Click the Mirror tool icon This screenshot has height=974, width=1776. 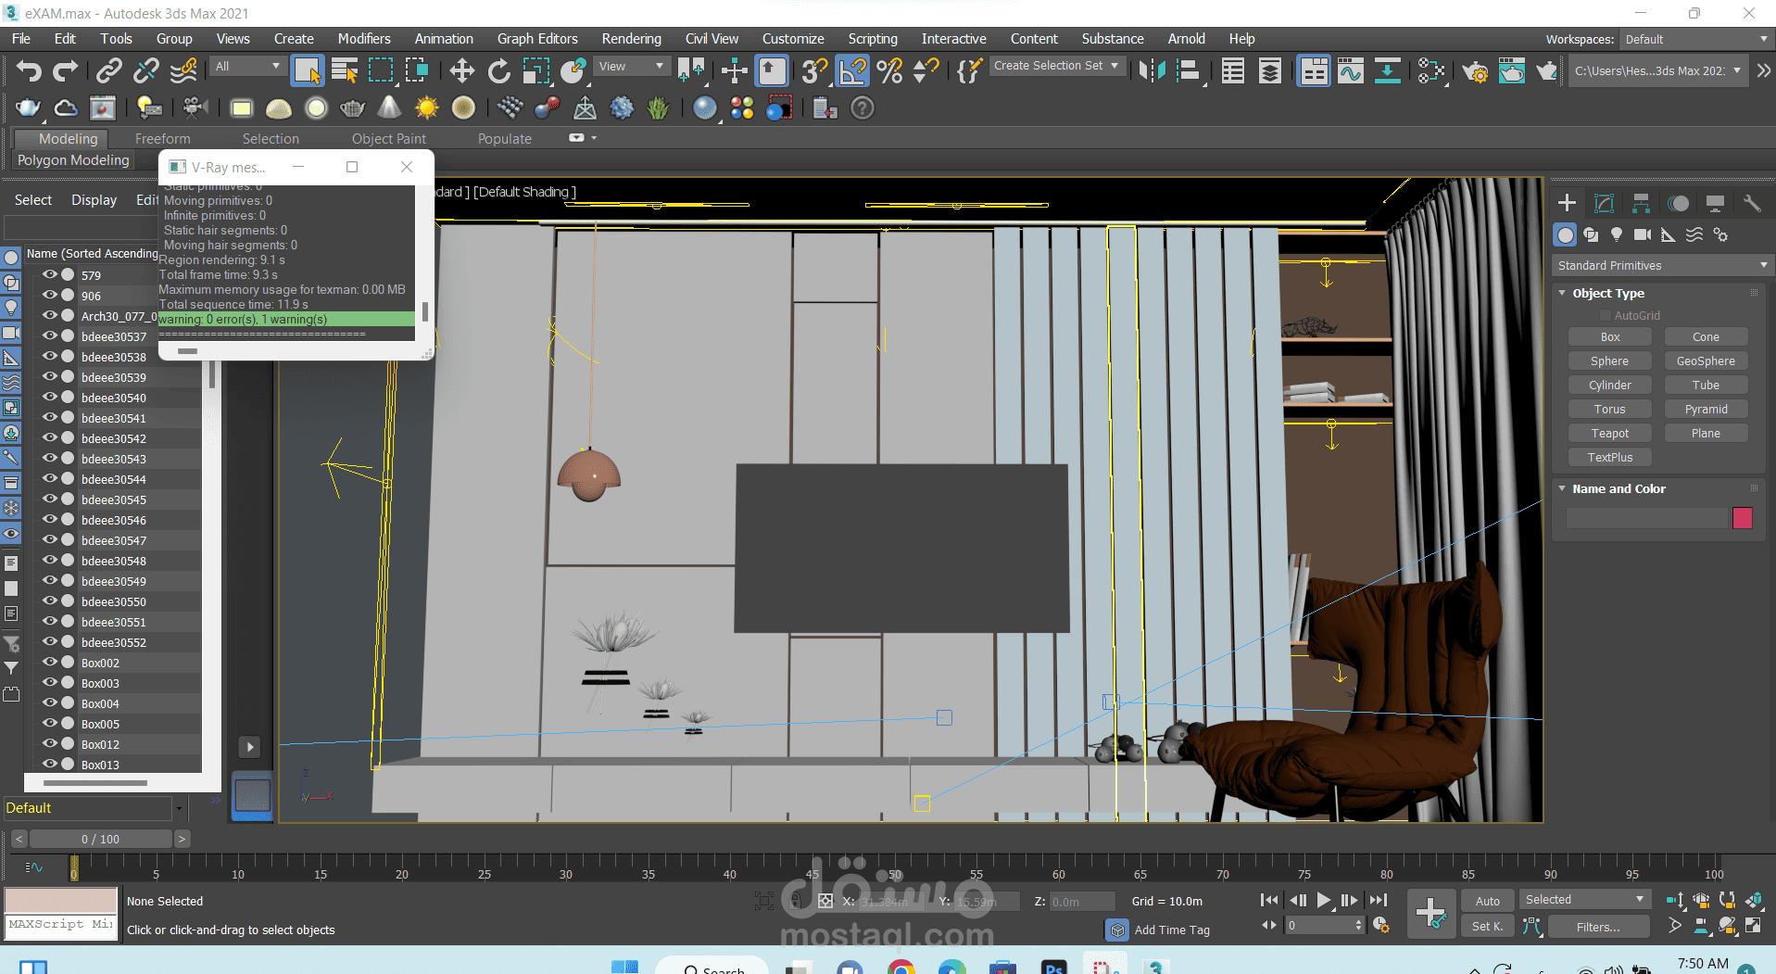(1152, 70)
